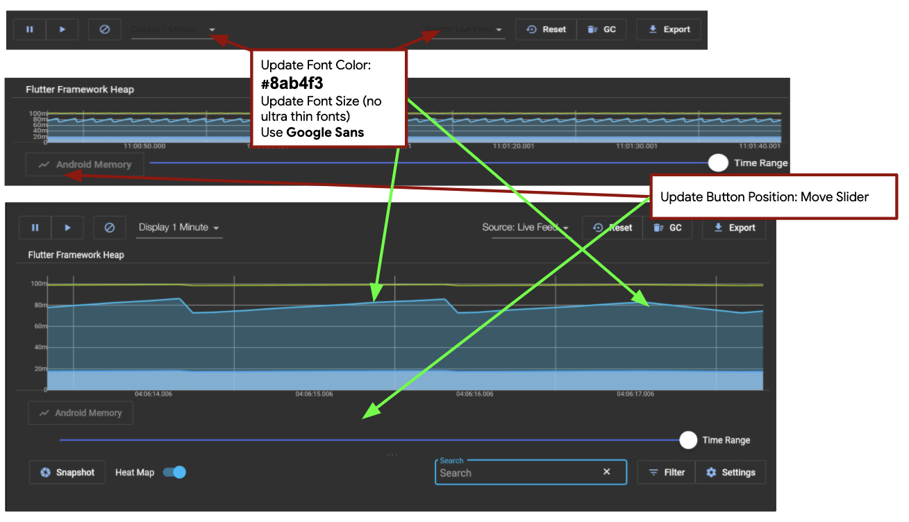
Task: Click the GC button in the topmost toolbar
Action: click(601, 29)
